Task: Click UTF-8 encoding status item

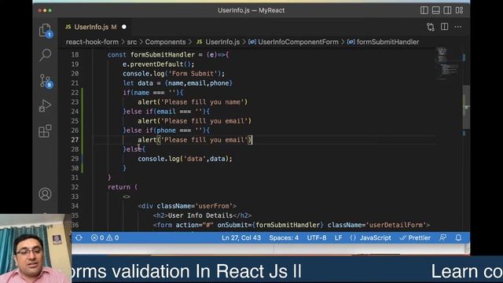Action: pyautogui.click(x=317, y=237)
